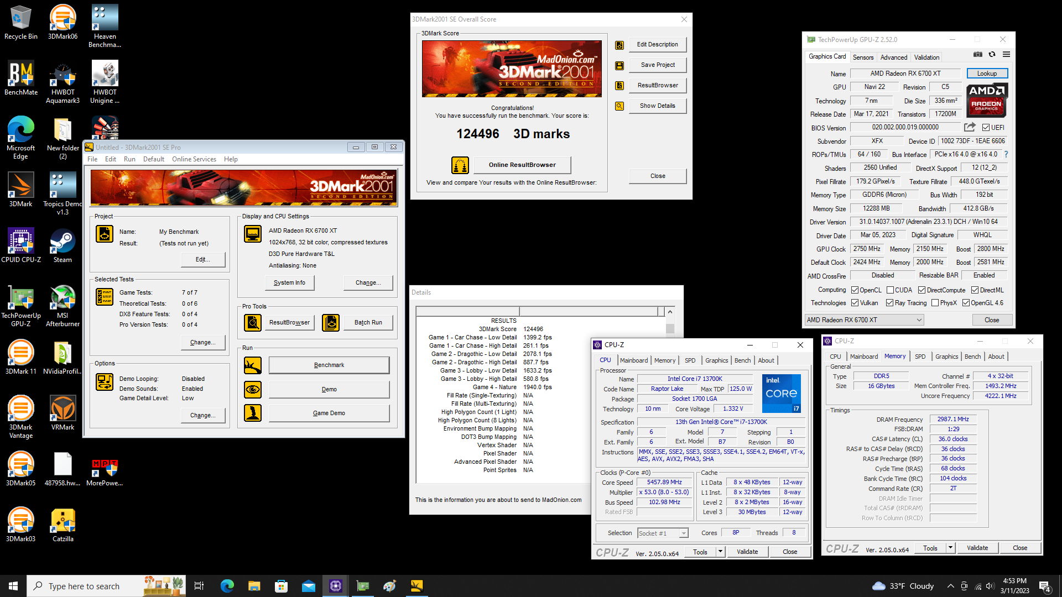Screen dimensions: 1062x597
Task: Open the Recycle Bin
Action: [x=21, y=22]
